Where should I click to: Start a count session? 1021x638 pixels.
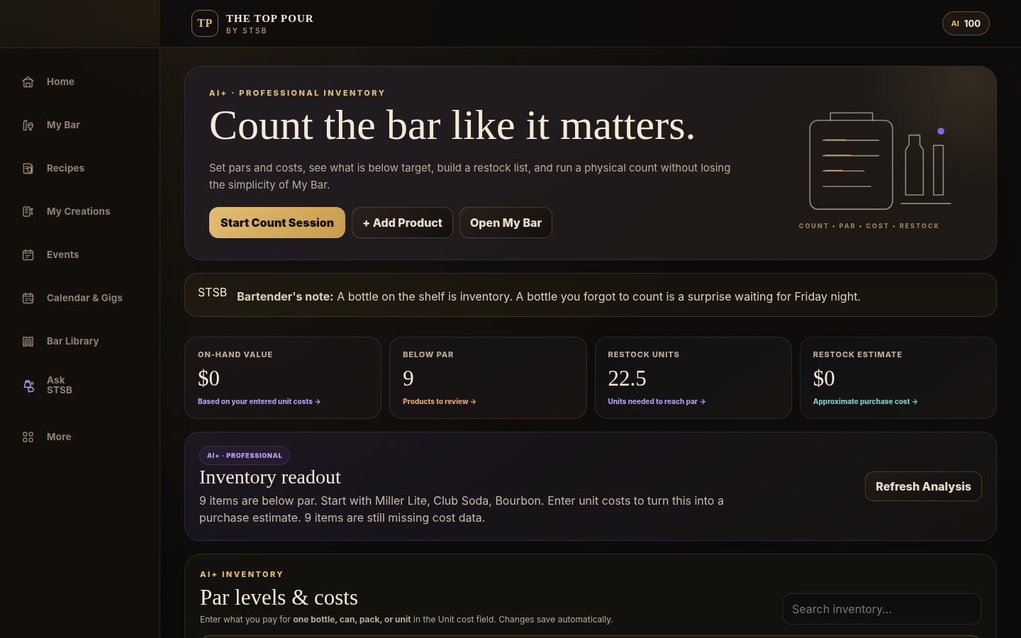point(277,223)
